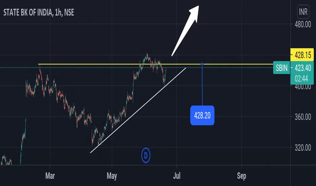
Task: Click the 428.20 blue price callout label
Action: pos(202,115)
